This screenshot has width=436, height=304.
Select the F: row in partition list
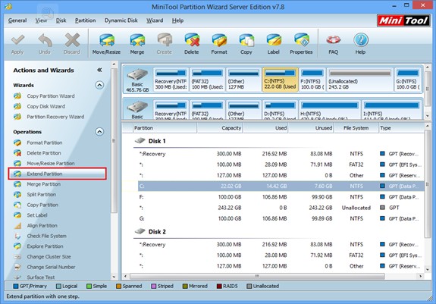[x=281, y=197]
